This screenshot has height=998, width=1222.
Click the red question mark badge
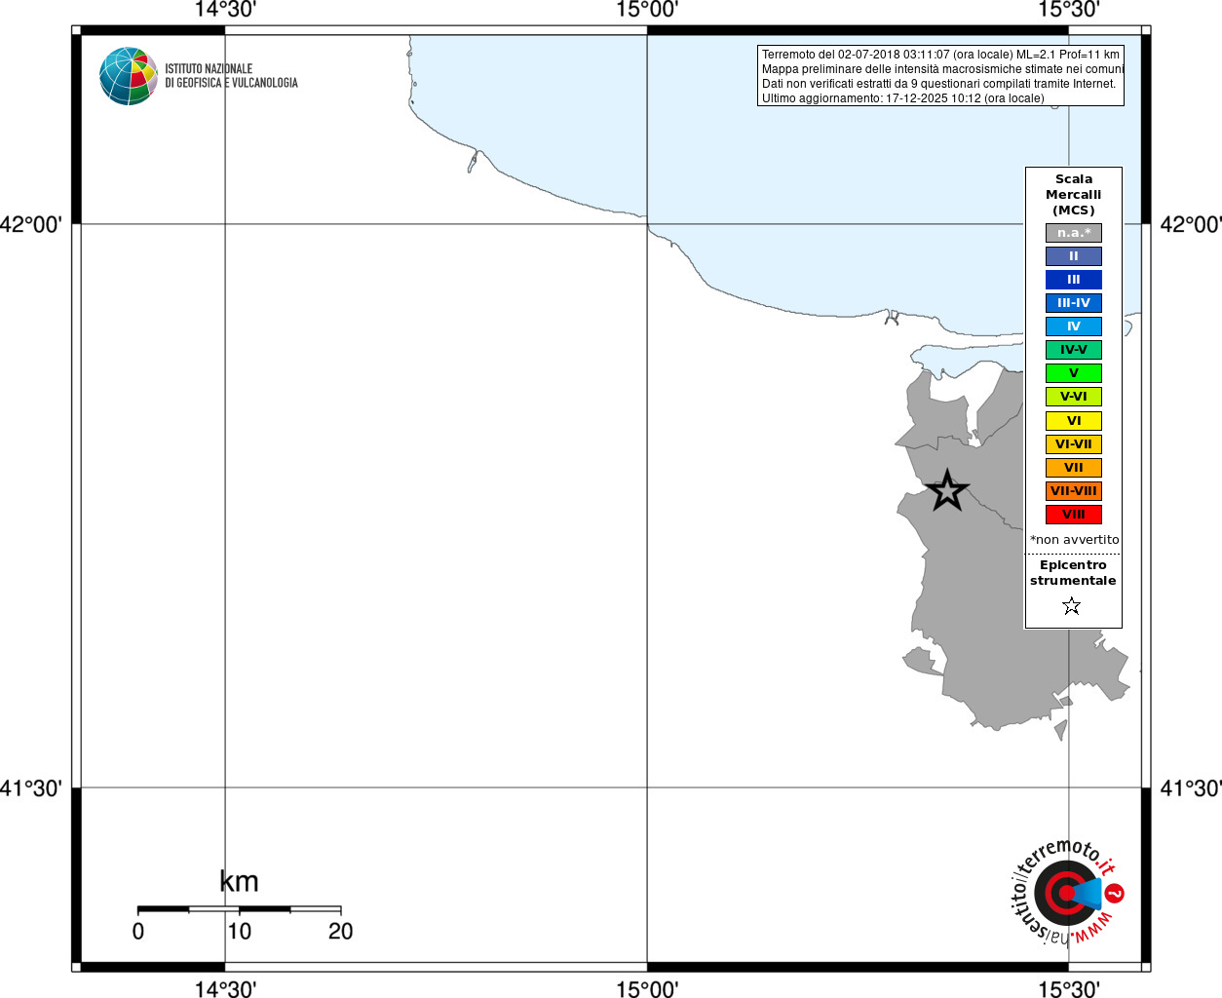1115,893
